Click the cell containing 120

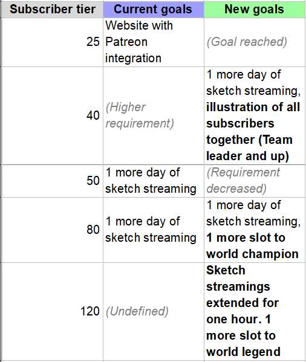click(53, 311)
